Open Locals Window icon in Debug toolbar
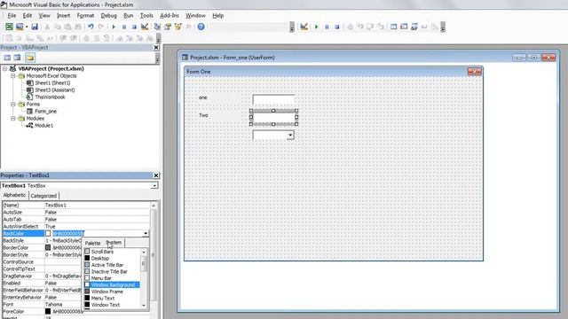 coord(393,27)
